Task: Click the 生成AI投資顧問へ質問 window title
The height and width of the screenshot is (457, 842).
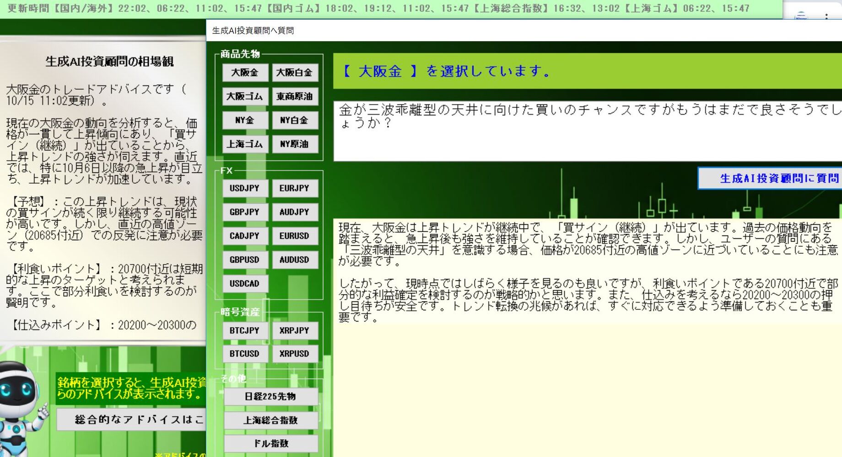Action: point(253,31)
